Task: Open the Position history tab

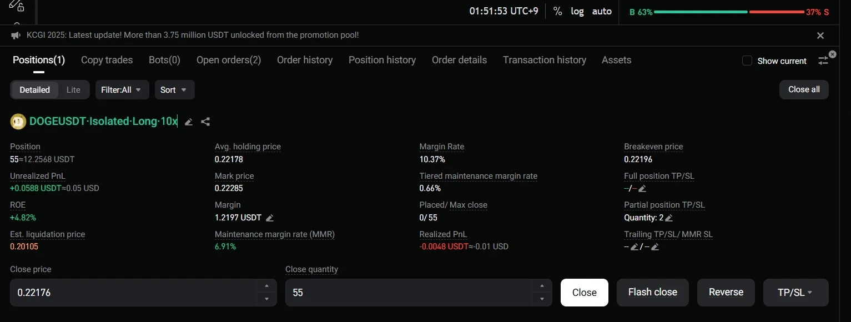Action: [x=382, y=60]
